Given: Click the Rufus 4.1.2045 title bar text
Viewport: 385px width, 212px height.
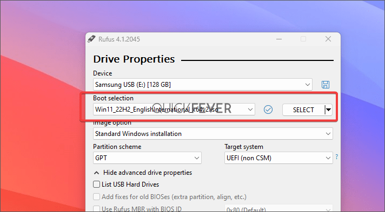Looking at the screenshot, I should point(119,39).
